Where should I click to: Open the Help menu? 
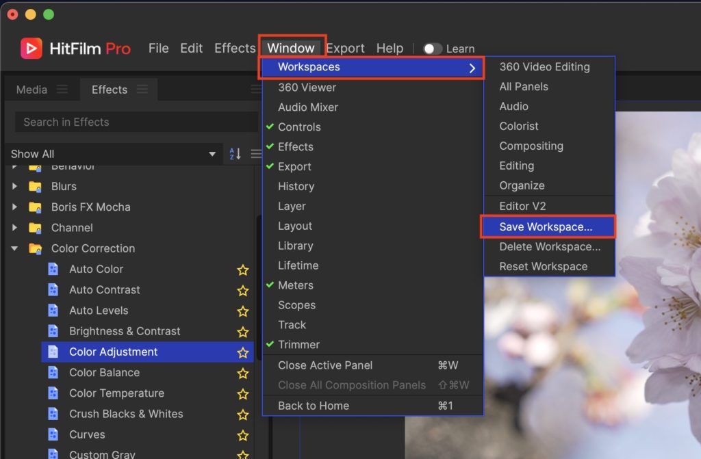tap(390, 49)
